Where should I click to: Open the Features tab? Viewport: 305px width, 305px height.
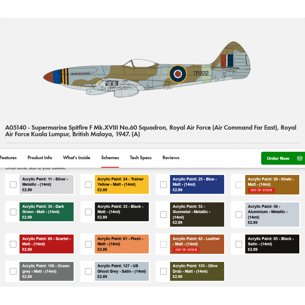click(x=8, y=157)
